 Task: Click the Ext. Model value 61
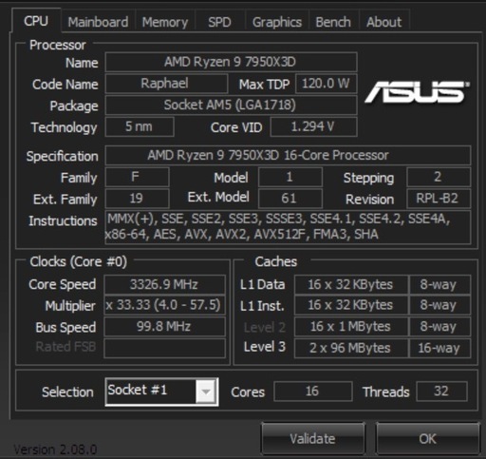290,199
